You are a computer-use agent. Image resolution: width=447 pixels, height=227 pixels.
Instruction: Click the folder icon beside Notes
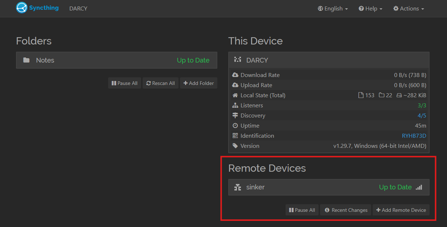click(x=26, y=60)
